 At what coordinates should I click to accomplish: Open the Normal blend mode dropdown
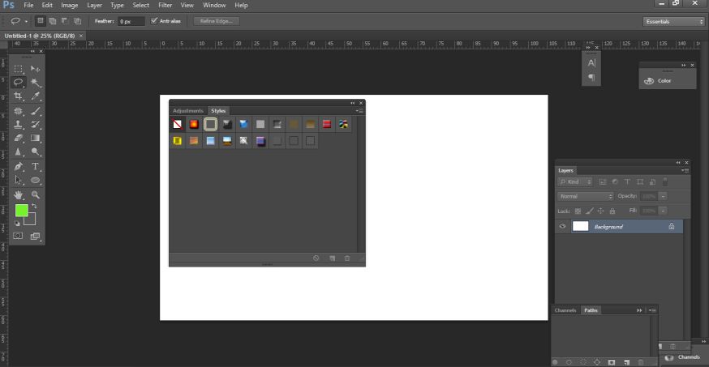586,196
